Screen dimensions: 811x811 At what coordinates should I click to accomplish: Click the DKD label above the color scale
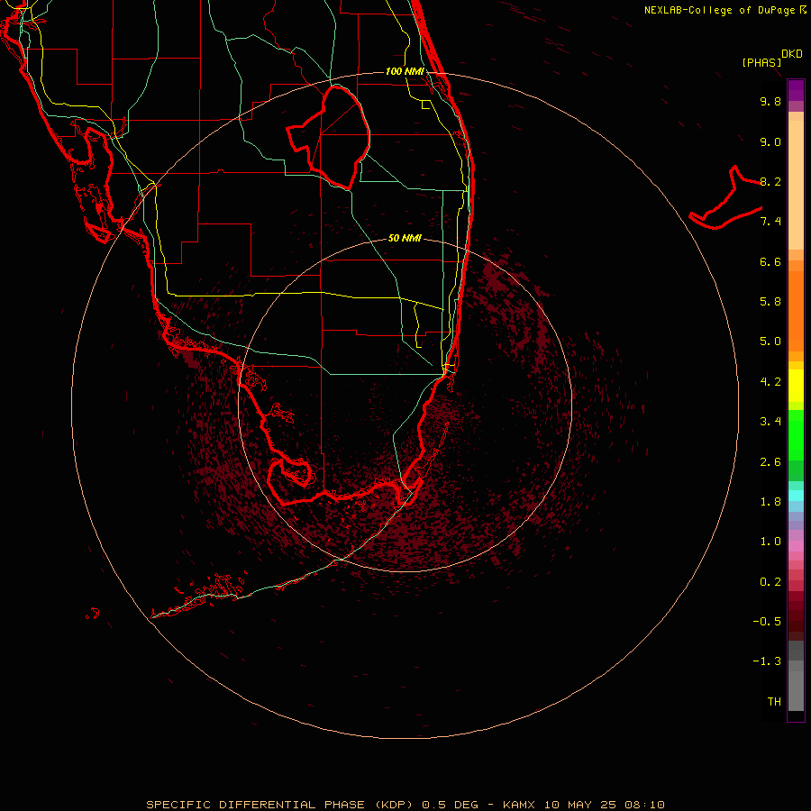pyautogui.click(x=791, y=54)
